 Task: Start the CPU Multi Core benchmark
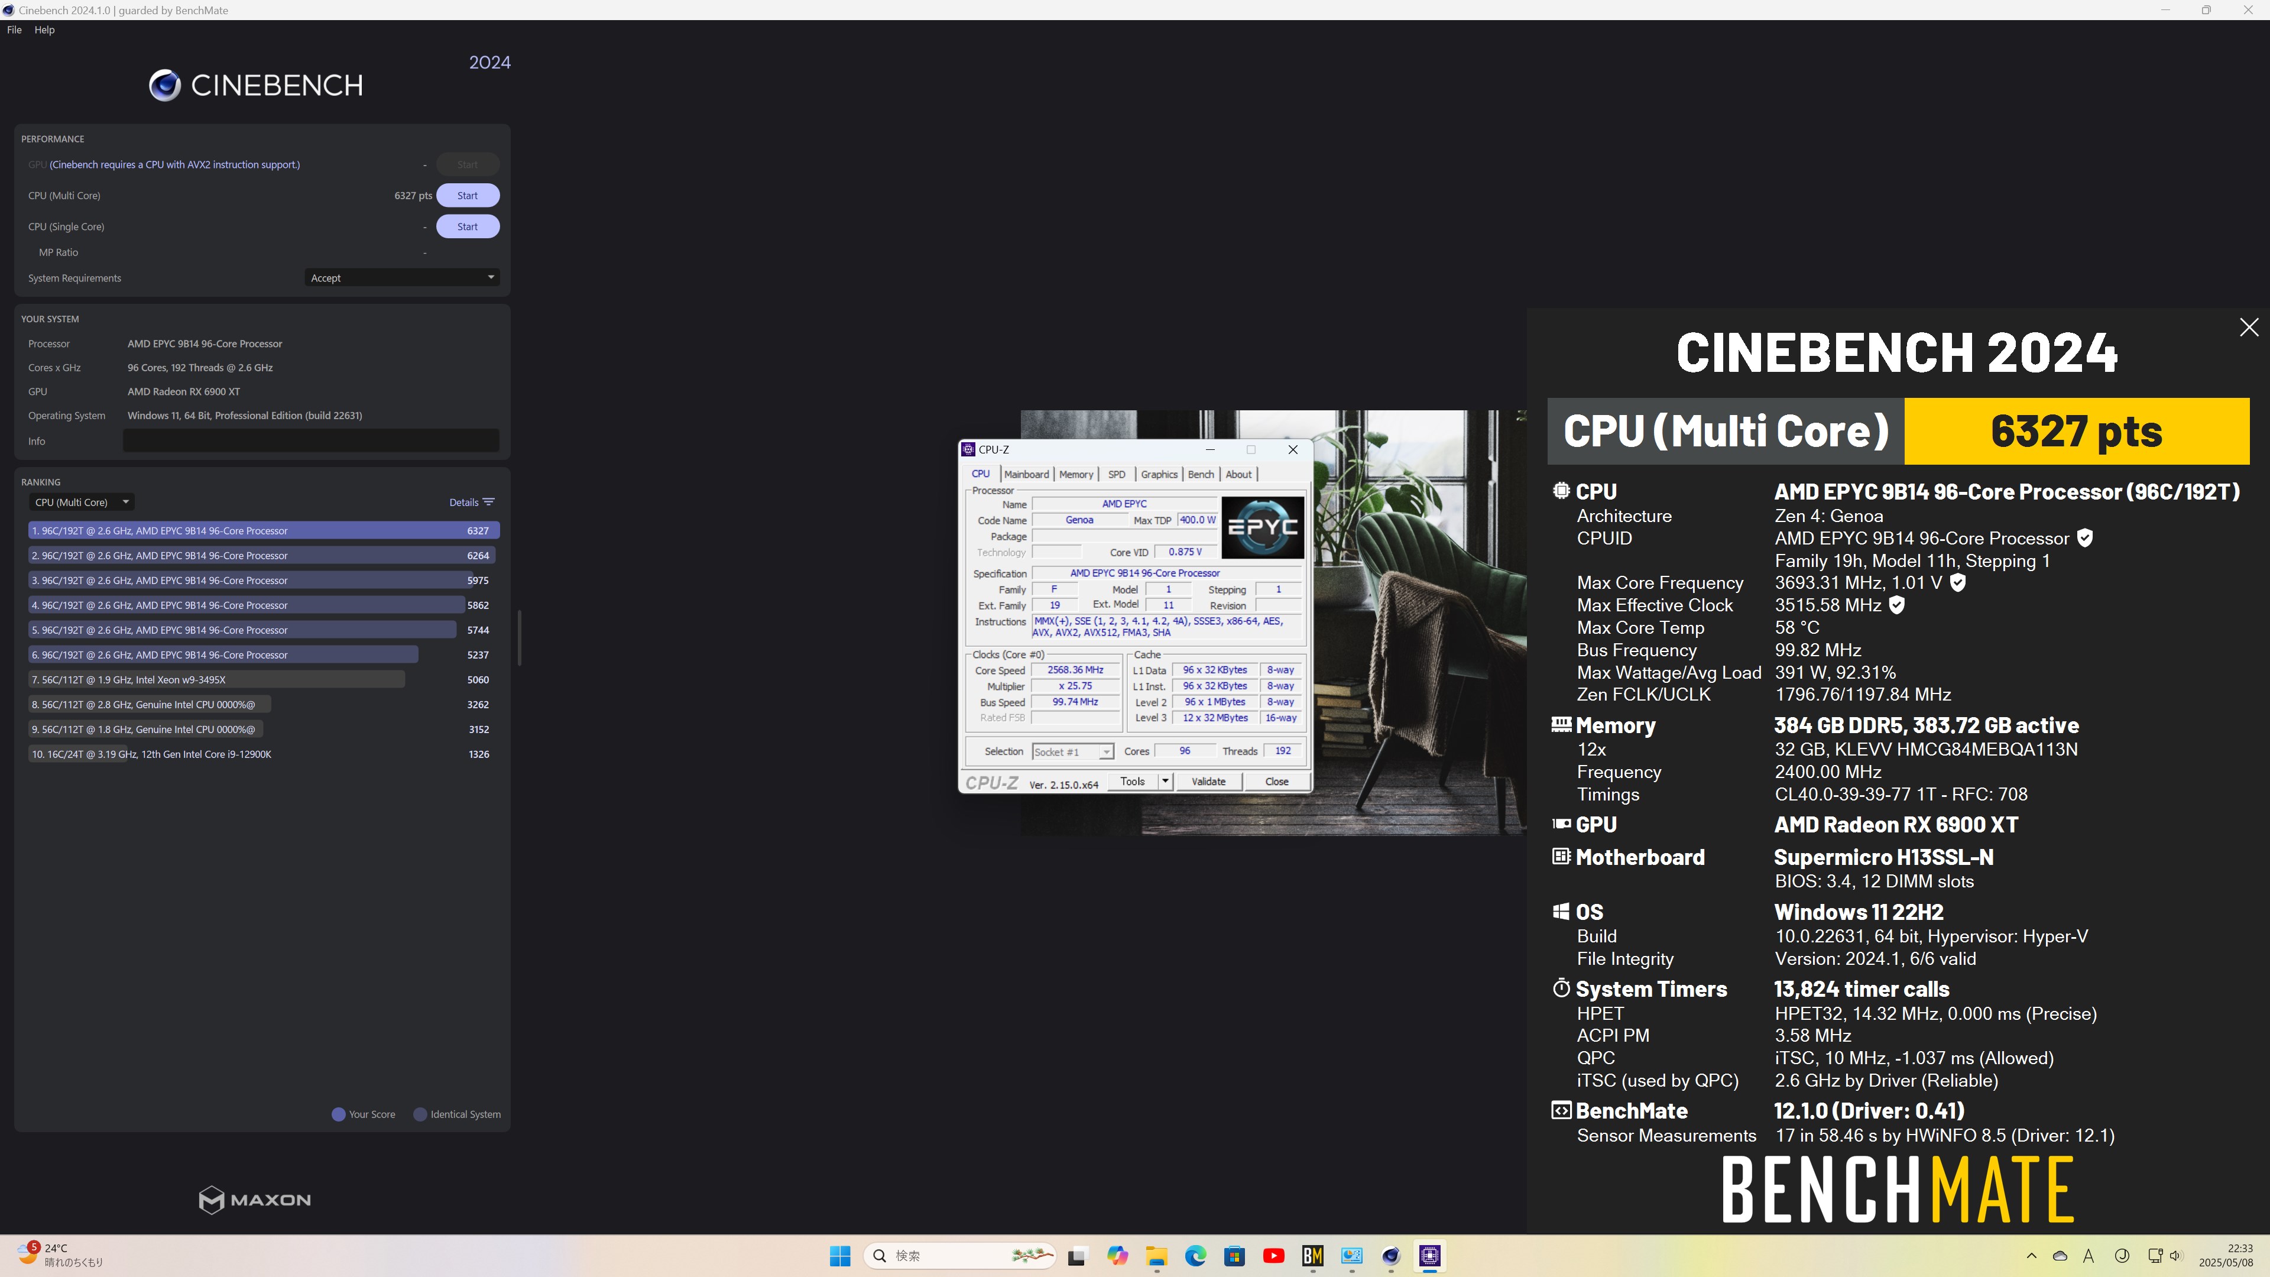tap(468, 196)
